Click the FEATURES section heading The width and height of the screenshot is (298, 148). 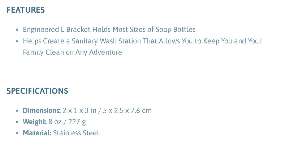[26, 10]
